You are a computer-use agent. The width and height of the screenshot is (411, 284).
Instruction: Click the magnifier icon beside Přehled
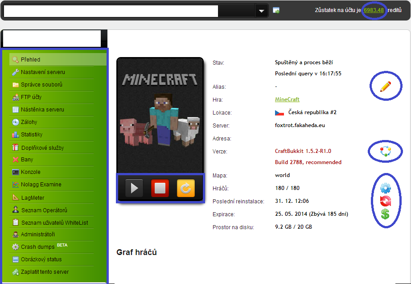click(16, 60)
